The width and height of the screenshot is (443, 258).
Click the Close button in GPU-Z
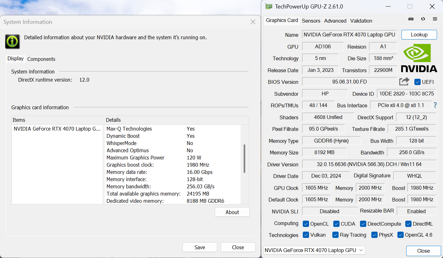tap(424, 251)
